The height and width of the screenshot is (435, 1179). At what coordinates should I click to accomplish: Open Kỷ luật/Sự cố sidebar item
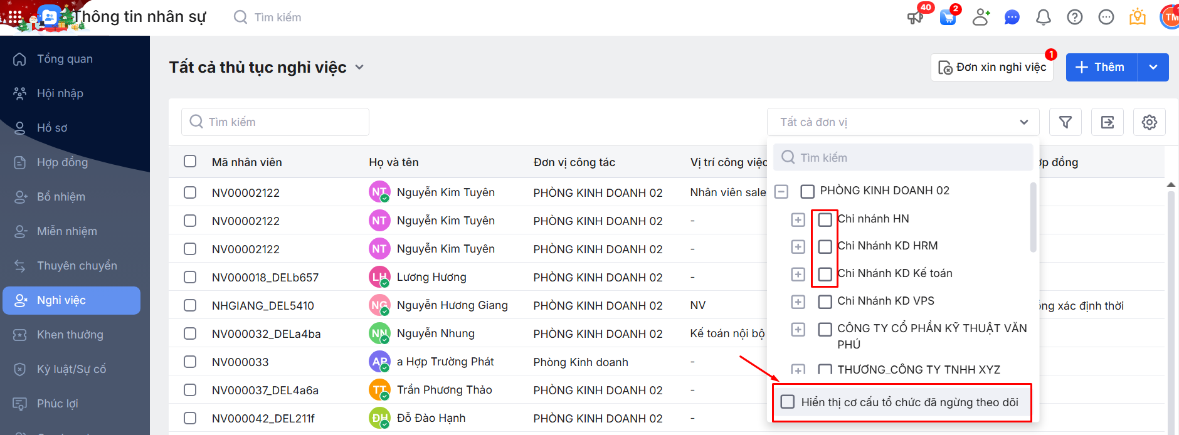[x=71, y=369]
